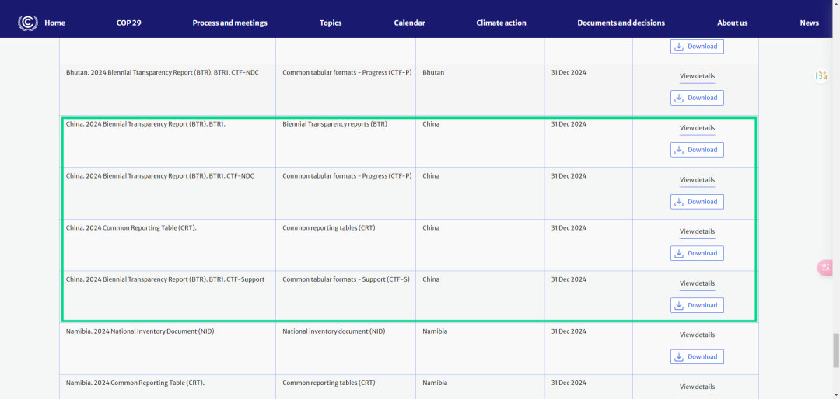Expand the Documents and decisions menu
This screenshot has height=399, width=840.
pos(621,23)
